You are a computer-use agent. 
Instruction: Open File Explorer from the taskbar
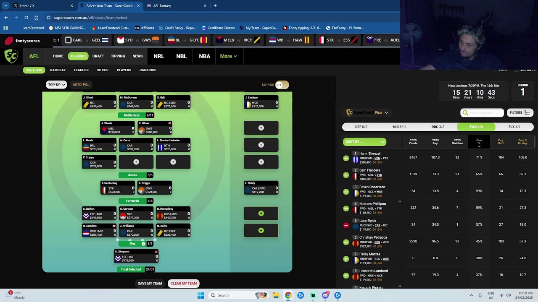point(276,295)
